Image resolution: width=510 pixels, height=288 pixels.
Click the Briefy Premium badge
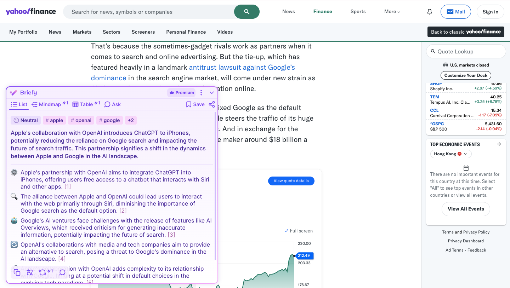tap(181, 93)
